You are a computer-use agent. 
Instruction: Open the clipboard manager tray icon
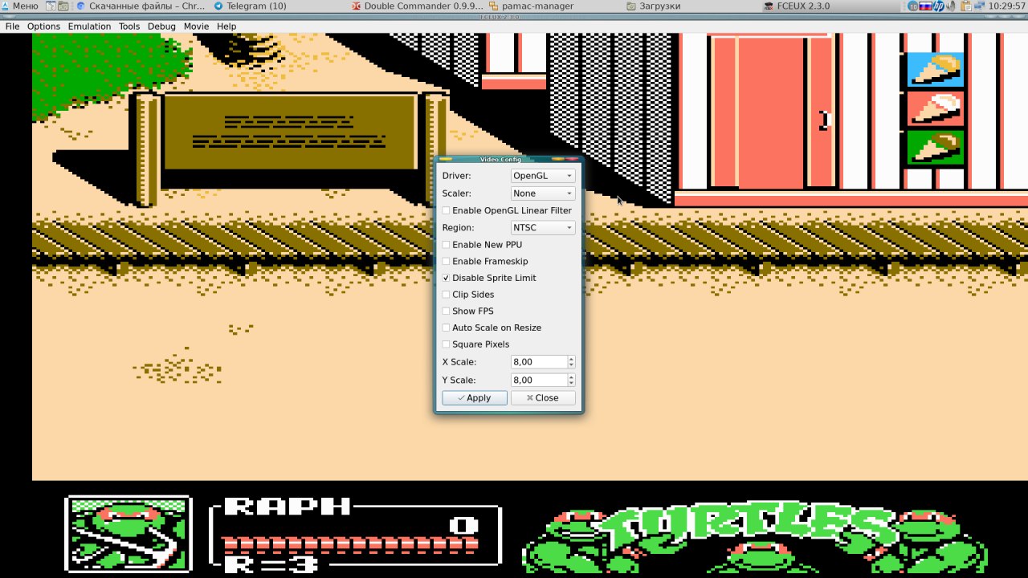(x=967, y=6)
